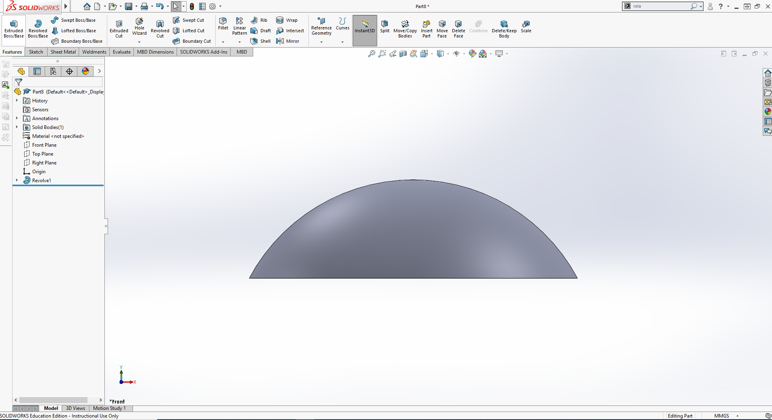The height and width of the screenshot is (420, 772).
Task: Select the Delete Face tool
Action: tap(458, 29)
